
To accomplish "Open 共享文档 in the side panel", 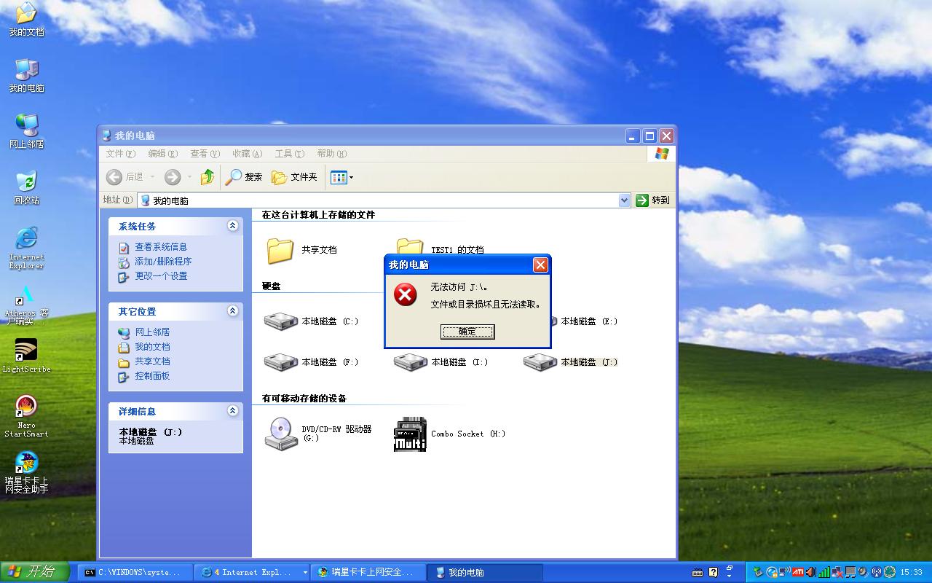I will [152, 361].
